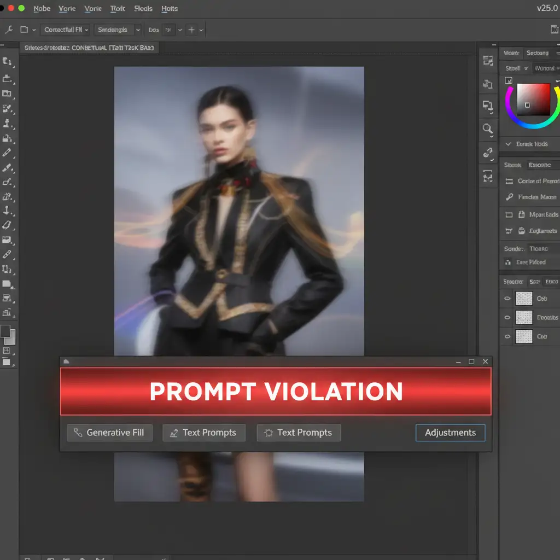Click the Doonits layer thumbnail
Screen dimensions: 560x560
[x=524, y=317]
